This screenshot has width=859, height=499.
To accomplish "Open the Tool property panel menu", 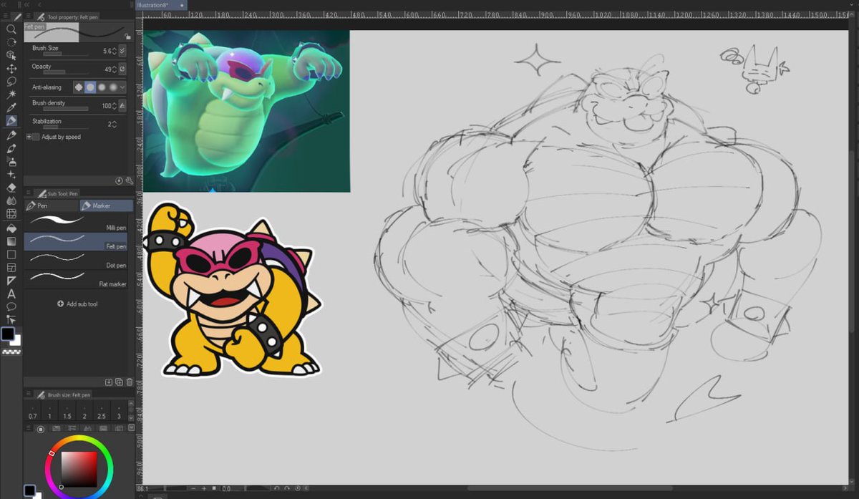I will (x=28, y=15).
